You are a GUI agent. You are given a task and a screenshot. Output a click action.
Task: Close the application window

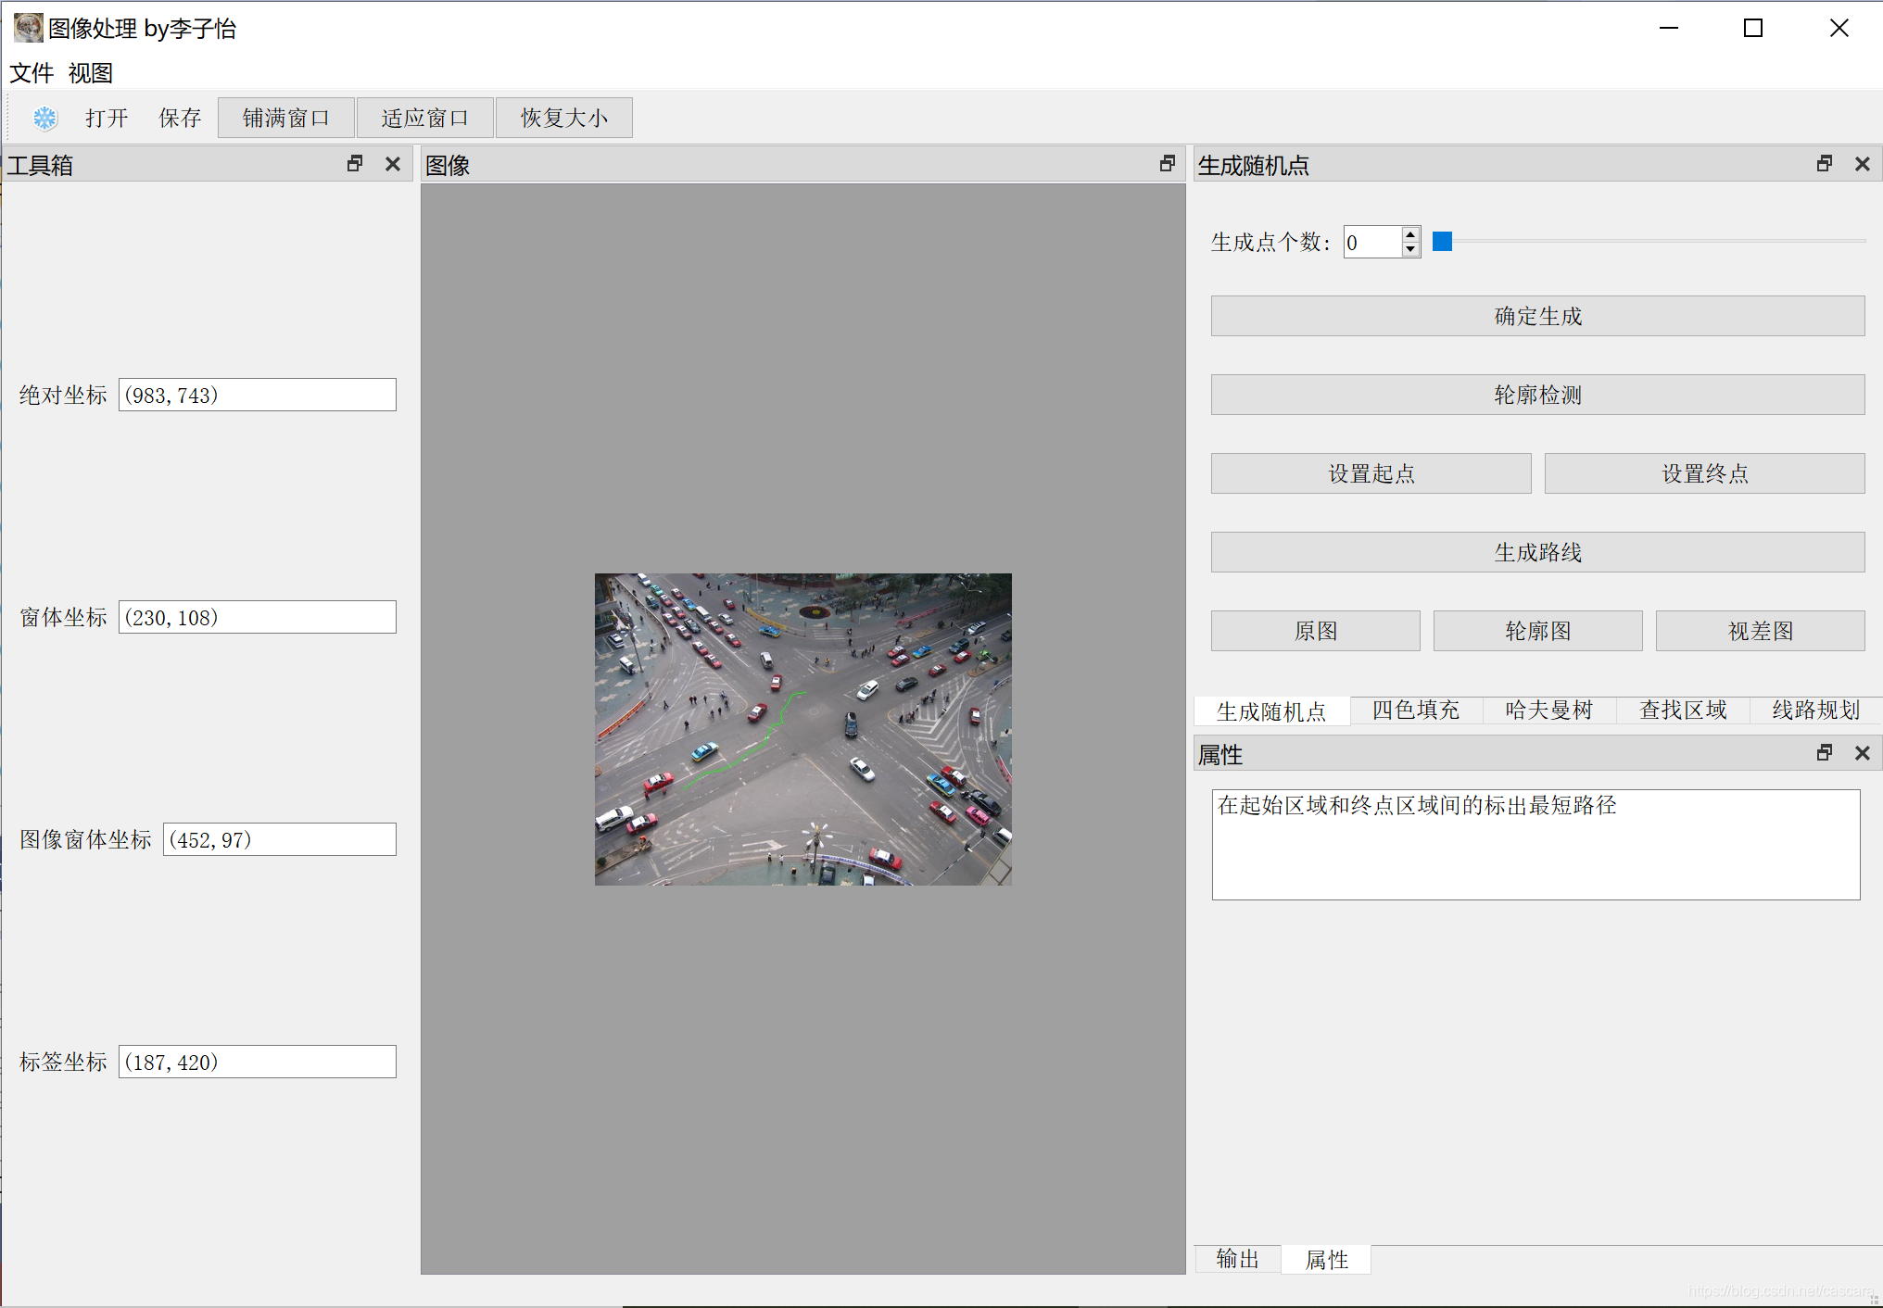1839,28
